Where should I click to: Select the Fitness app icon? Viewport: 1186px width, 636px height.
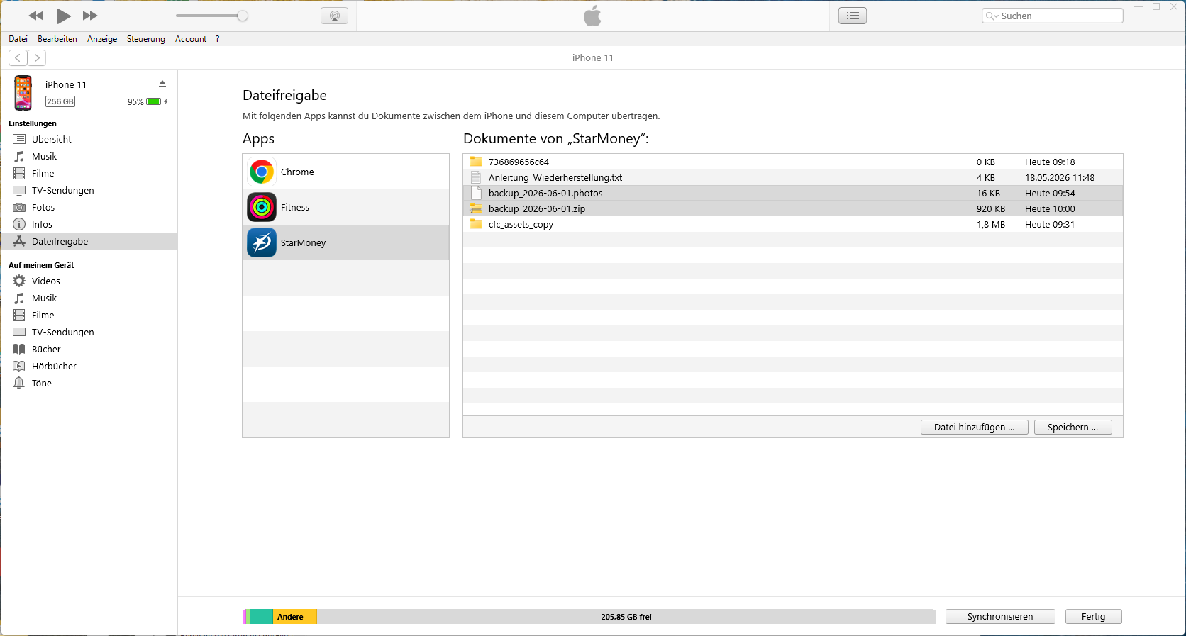(262, 207)
